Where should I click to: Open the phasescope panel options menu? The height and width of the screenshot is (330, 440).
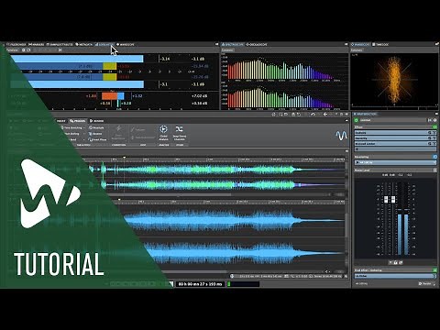pos(437,44)
